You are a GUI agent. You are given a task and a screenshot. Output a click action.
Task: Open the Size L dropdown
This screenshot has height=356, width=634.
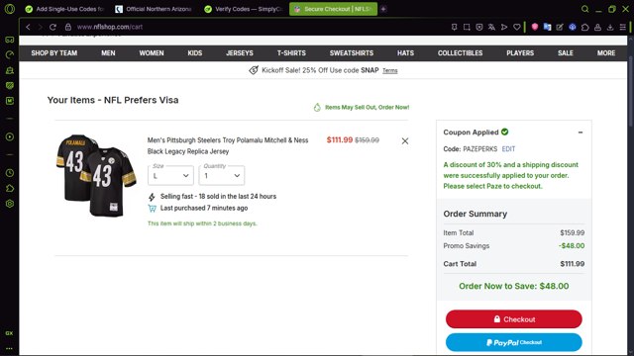[x=170, y=176]
